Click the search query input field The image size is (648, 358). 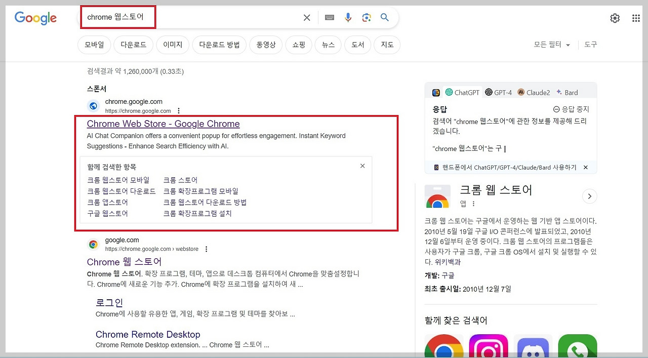click(x=191, y=17)
